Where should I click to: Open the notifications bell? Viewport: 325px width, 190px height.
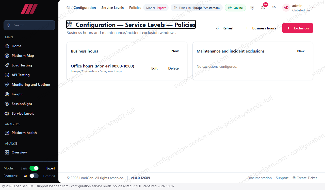263,8
